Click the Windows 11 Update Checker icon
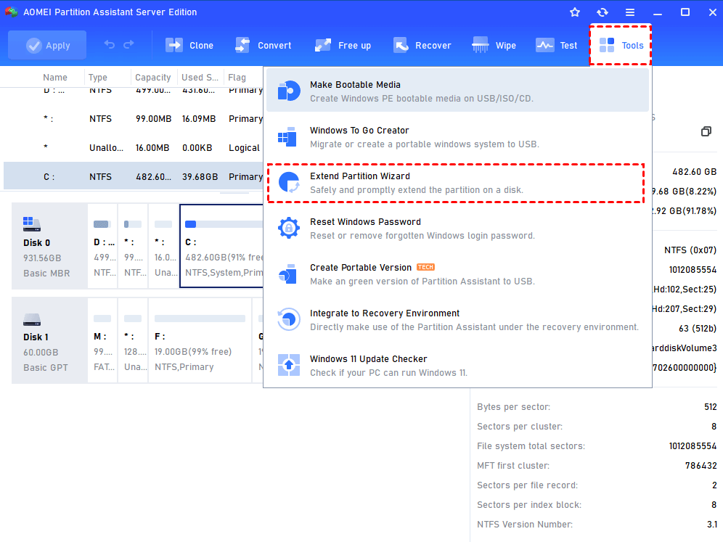The height and width of the screenshot is (542, 723). click(x=289, y=365)
